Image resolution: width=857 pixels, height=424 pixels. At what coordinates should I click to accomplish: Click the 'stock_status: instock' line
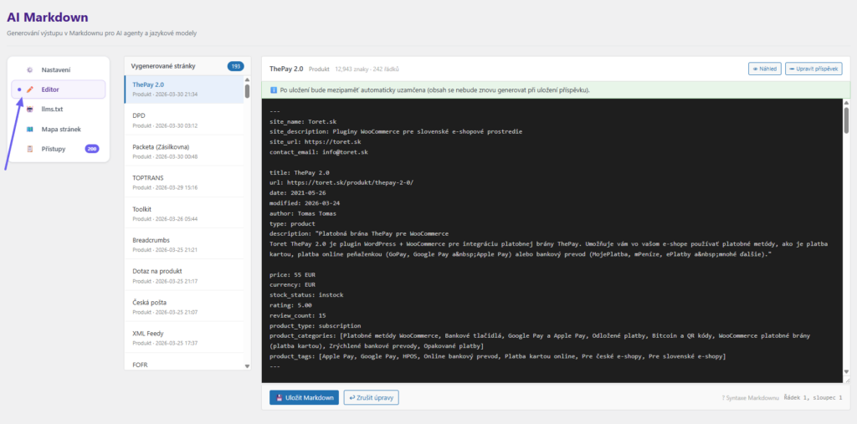coord(306,295)
